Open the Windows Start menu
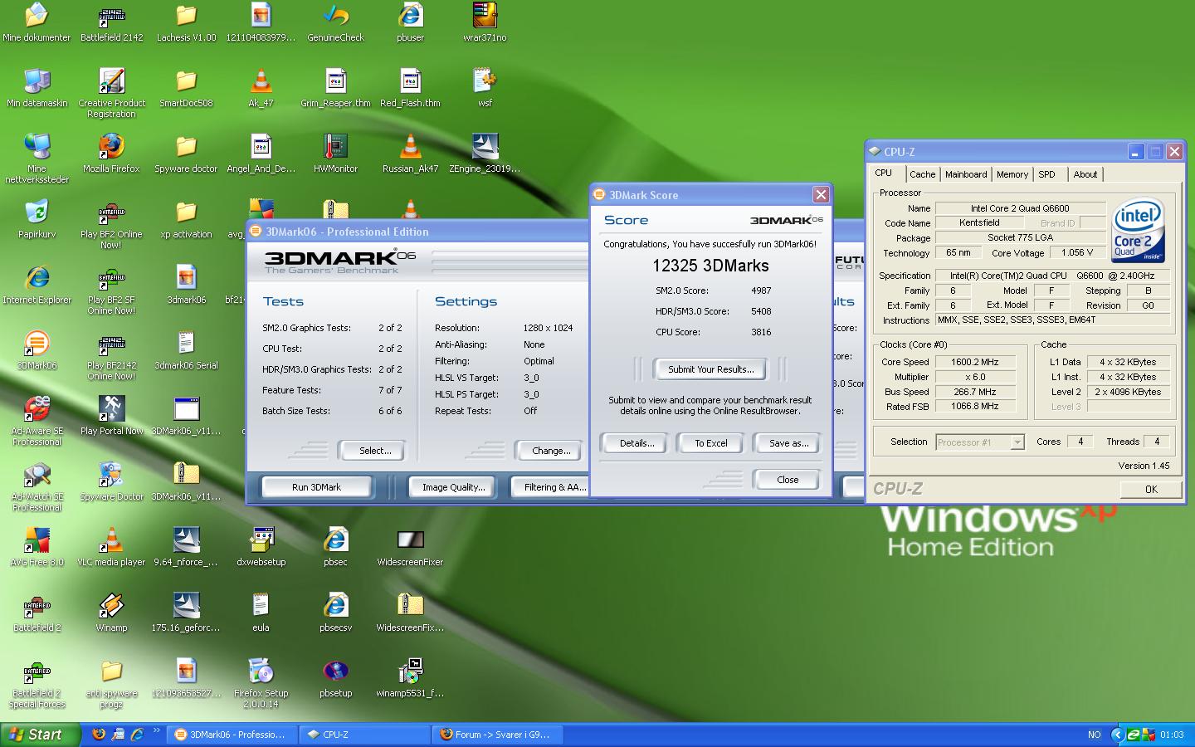The image size is (1195, 747). (x=41, y=735)
